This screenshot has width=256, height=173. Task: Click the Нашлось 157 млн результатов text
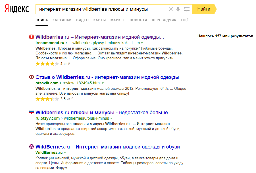[225, 36]
